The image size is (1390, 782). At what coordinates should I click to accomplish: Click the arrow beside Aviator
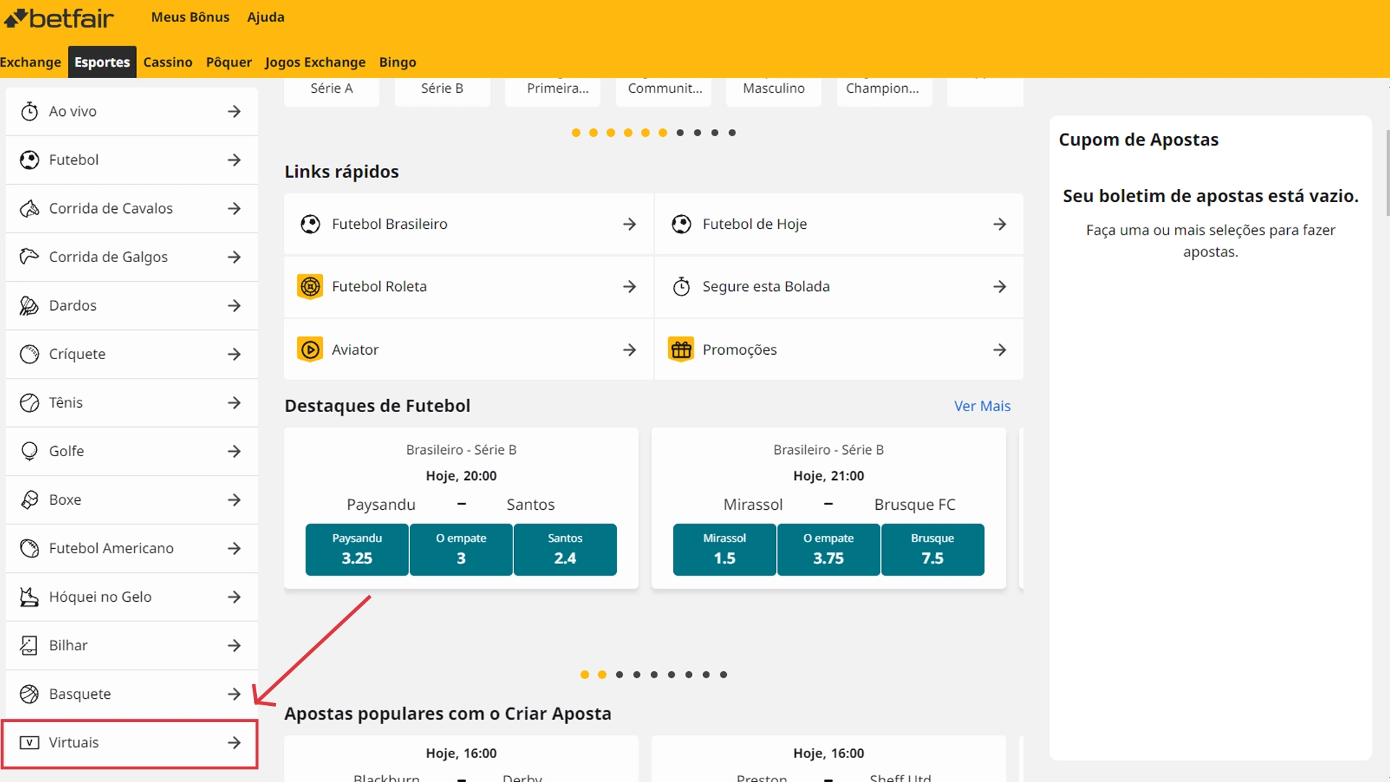click(x=629, y=350)
